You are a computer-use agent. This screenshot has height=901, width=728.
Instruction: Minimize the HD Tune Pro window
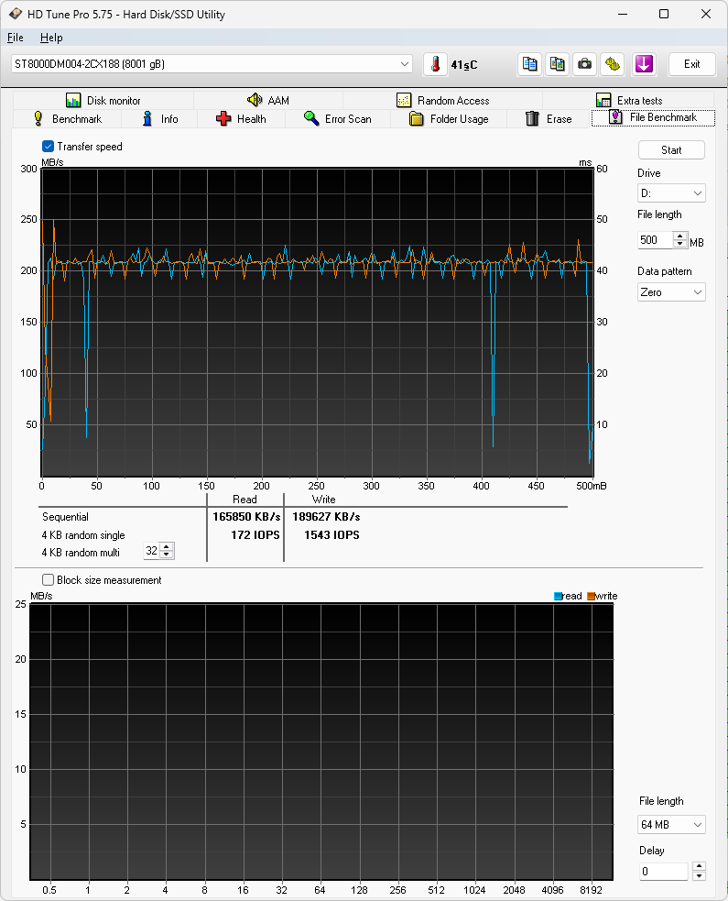pyautogui.click(x=623, y=14)
